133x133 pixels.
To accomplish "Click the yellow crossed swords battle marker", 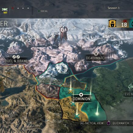I will [x=71, y=92].
